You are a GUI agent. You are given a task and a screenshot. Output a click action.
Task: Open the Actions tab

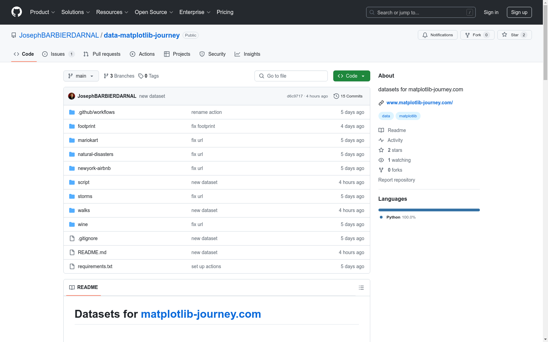(x=142, y=54)
